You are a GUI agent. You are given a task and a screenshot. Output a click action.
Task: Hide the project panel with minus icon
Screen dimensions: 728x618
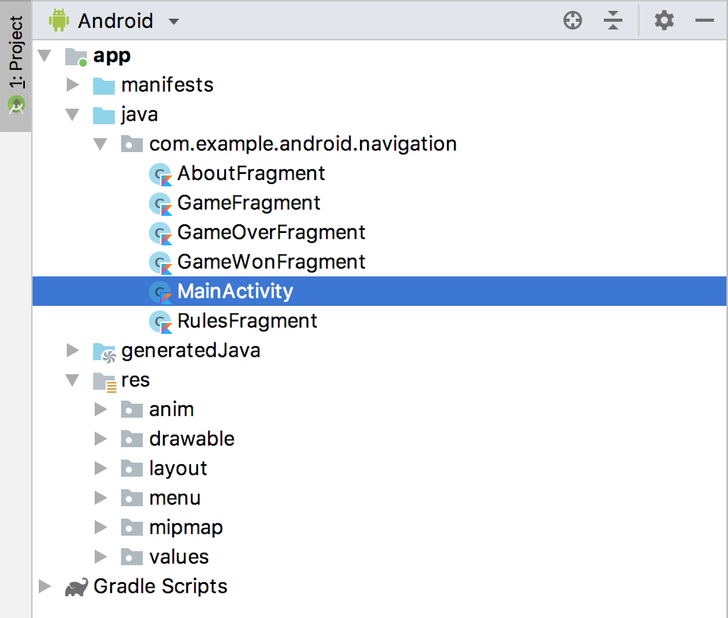(x=705, y=21)
